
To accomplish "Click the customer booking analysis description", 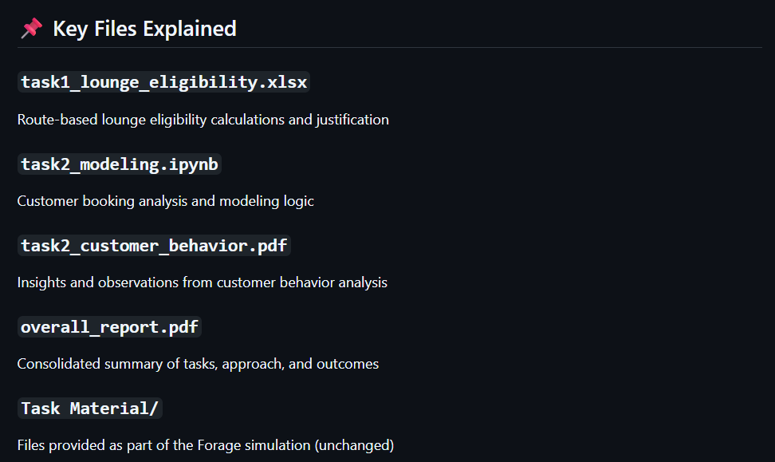I will point(165,201).
